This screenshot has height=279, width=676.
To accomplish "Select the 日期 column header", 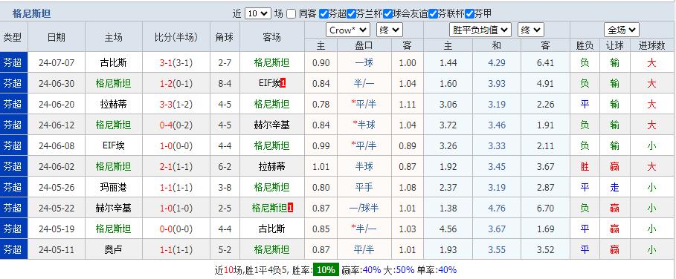I will pyautogui.click(x=57, y=37).
